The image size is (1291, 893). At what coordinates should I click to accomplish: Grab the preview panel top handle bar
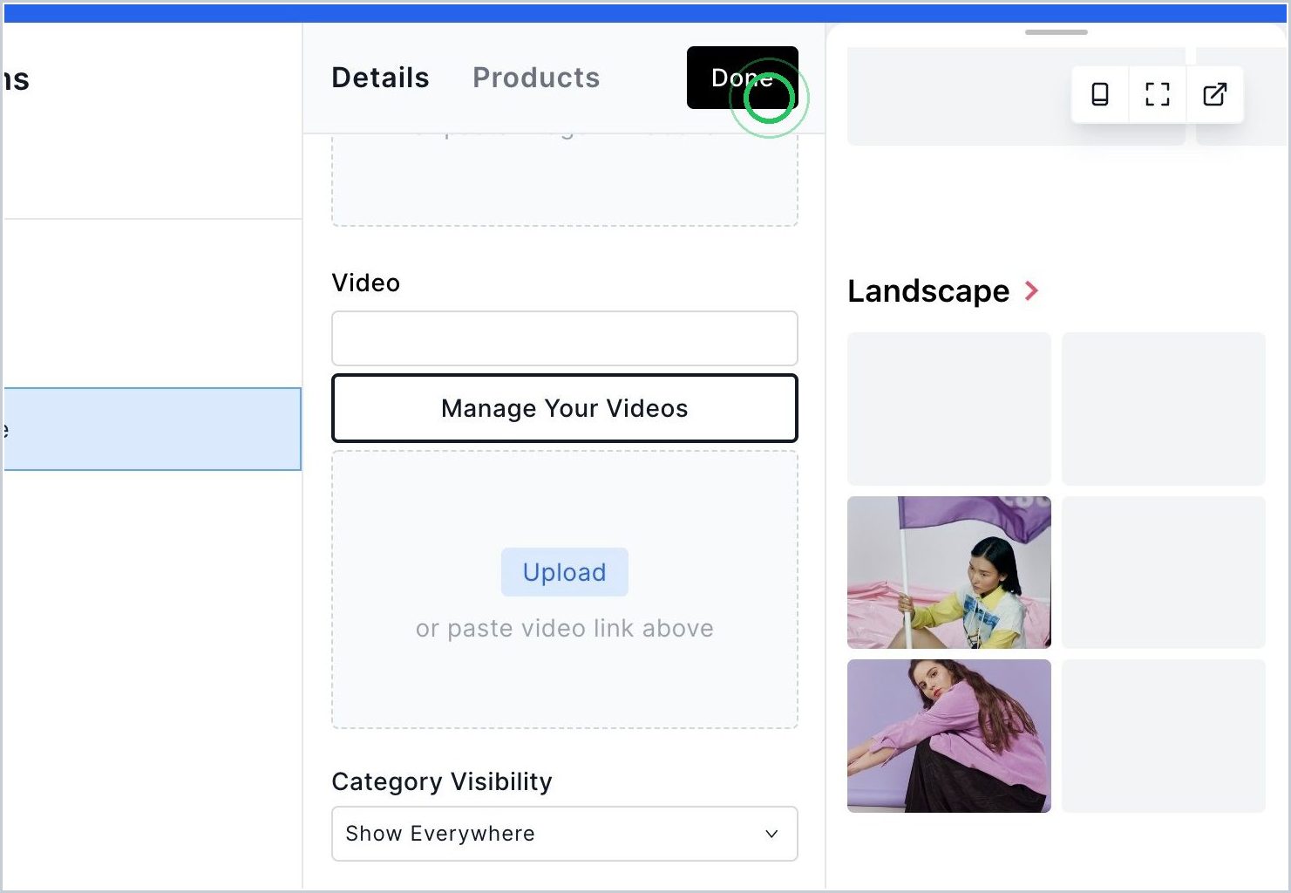(x=1057, y=32)
